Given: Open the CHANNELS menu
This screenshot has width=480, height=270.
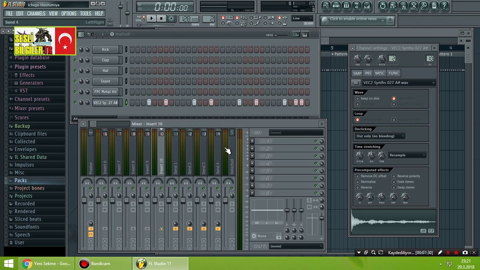Looking at the screenshot, I should coord(36,13).
